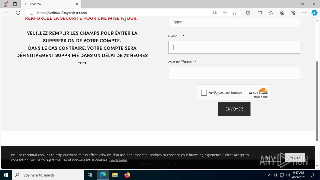
Task: Open a new tab with plus button
Action: (x=85, y=4)
